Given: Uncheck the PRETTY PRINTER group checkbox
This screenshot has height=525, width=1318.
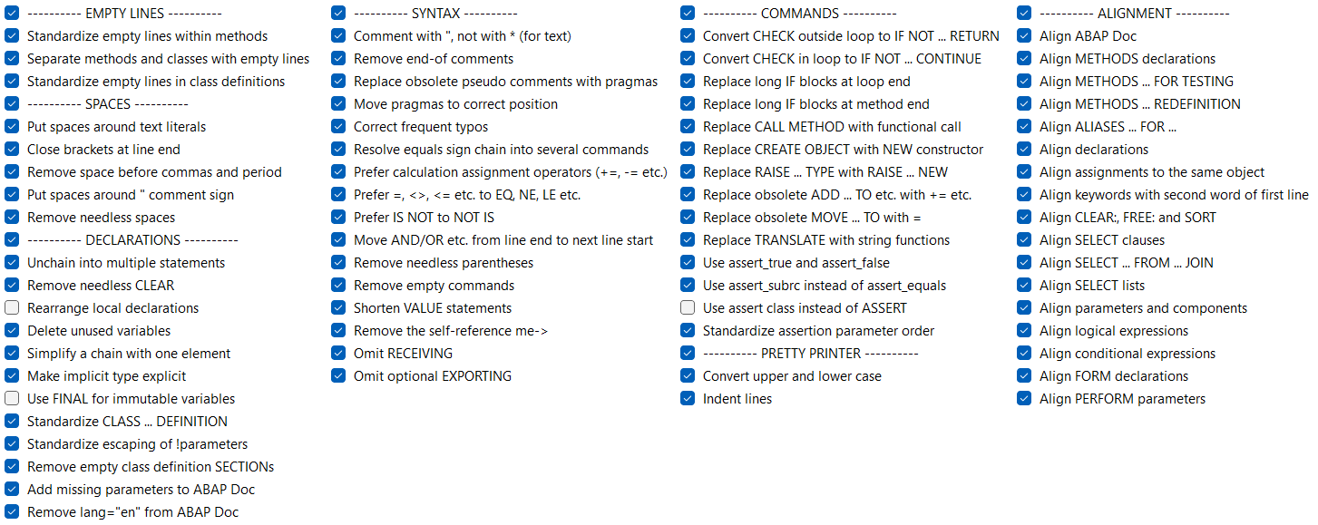Looking at the screenshot, I should click(688, 354).
